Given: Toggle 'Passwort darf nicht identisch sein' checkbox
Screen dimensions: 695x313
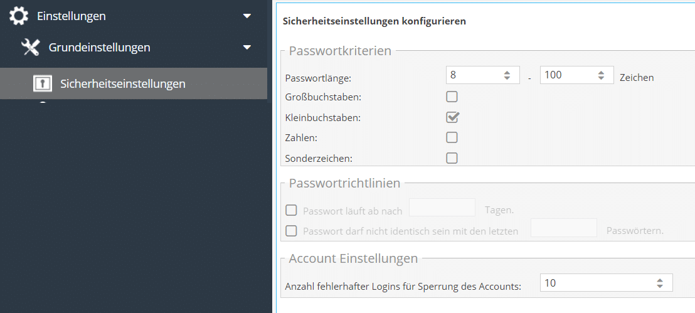Looking at the screenshot, I should click(291, 231).
